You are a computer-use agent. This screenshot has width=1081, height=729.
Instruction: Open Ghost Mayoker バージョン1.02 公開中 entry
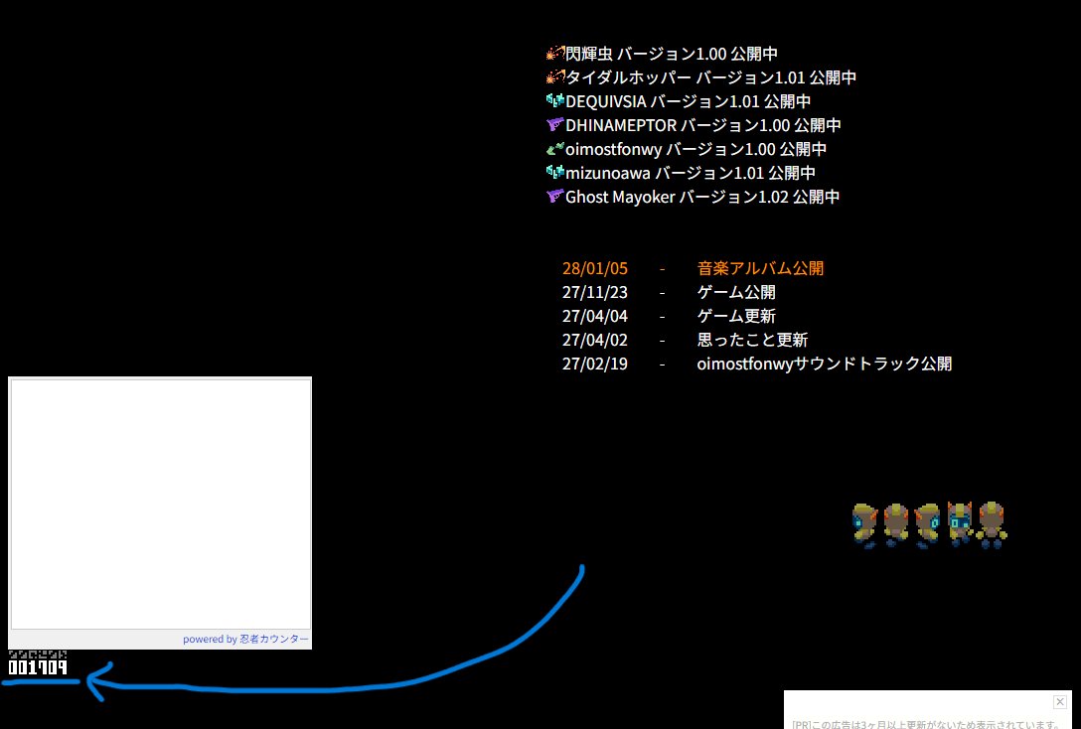tap(702, 197)
